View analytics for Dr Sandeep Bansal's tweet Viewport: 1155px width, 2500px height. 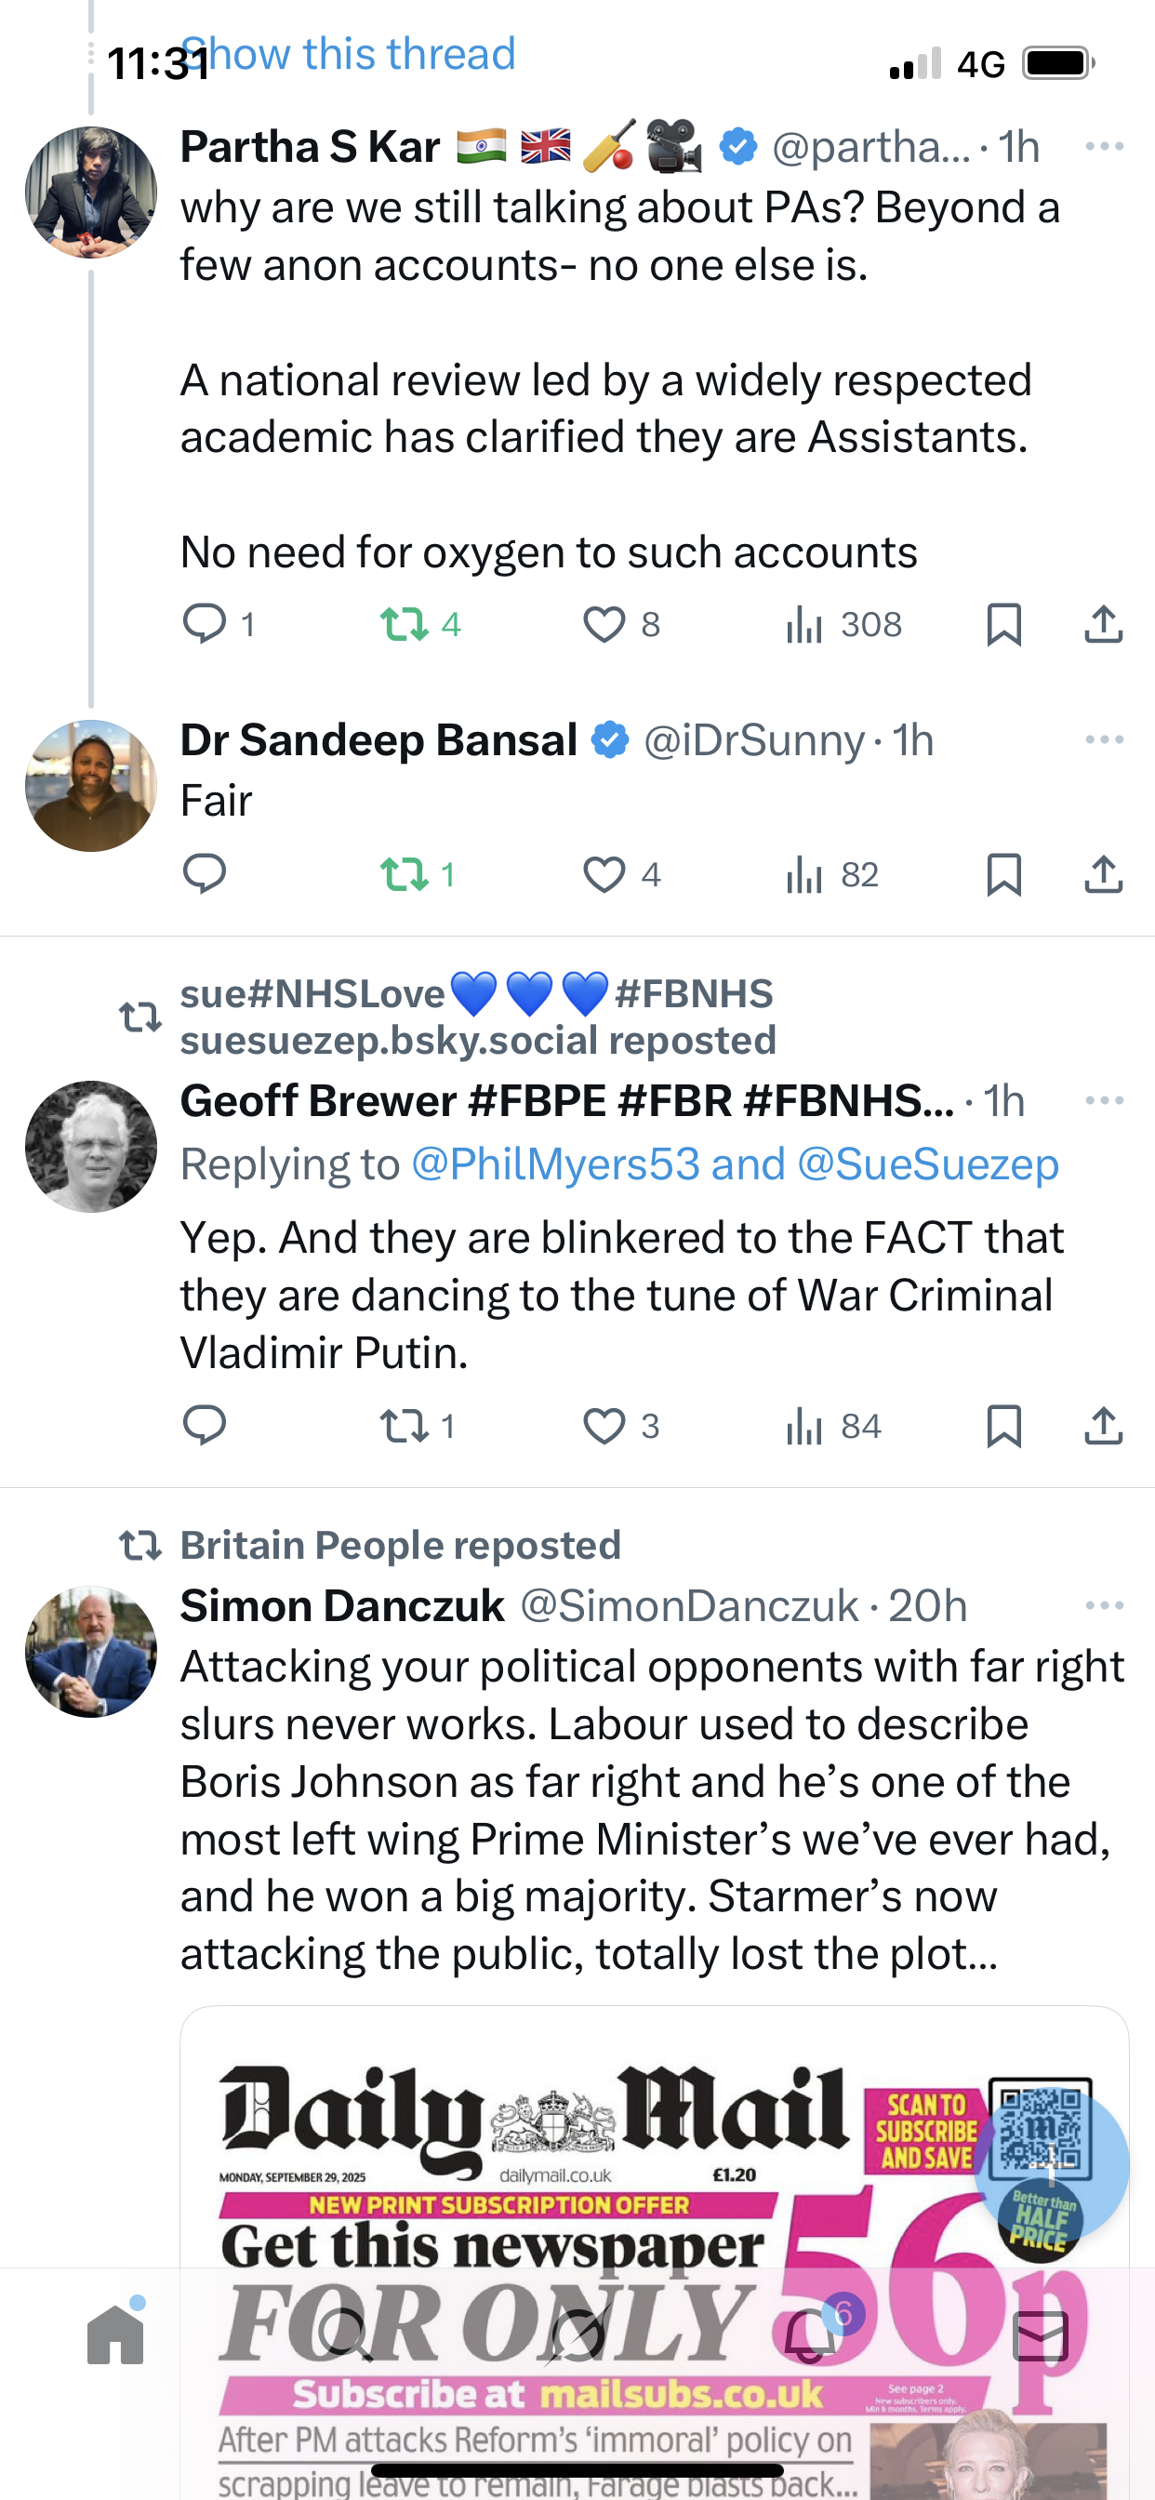[x=830, y=874]
